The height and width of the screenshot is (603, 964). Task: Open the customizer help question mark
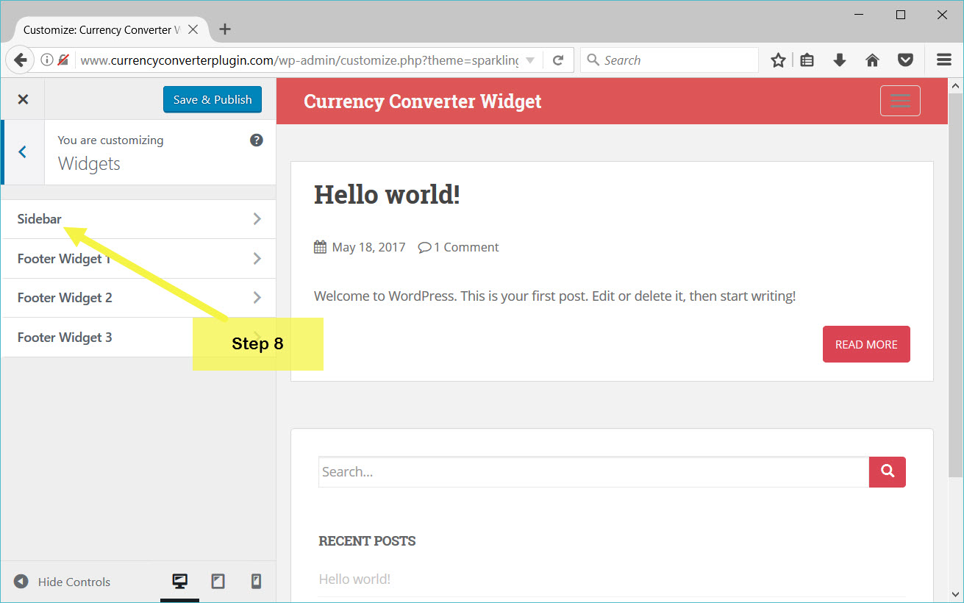pos(257,140)
